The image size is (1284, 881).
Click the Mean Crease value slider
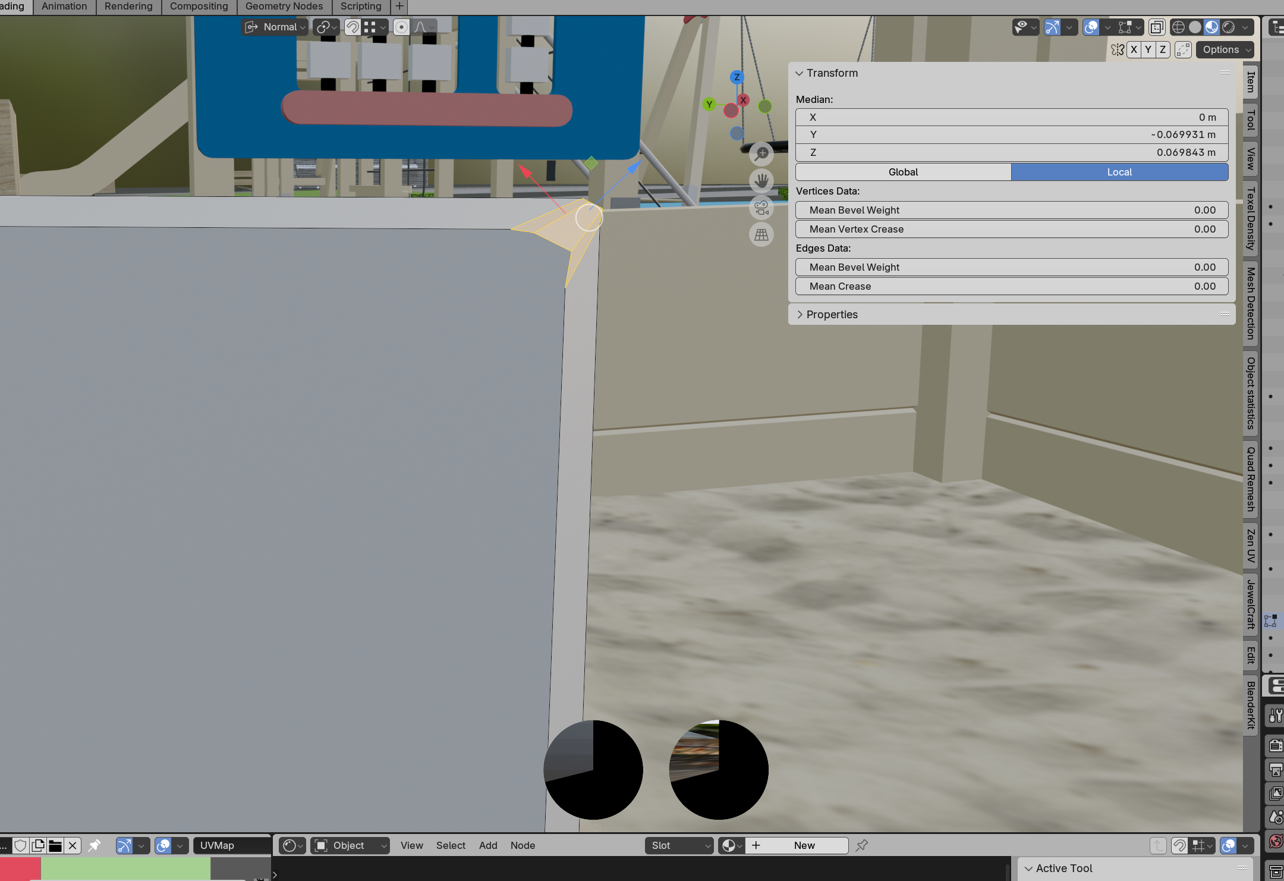tap(1011, 286)
